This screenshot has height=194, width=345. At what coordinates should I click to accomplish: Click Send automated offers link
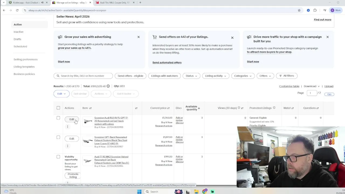point(167,63)
